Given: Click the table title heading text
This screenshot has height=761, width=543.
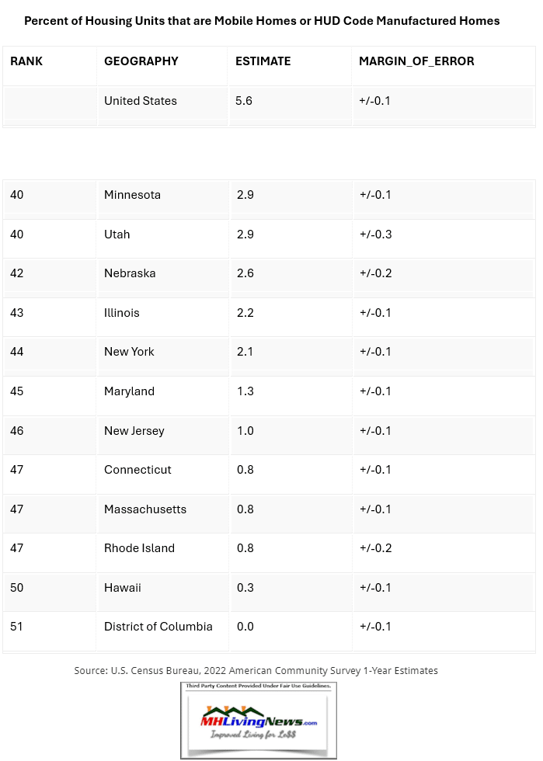Looking at the screenshot, I should pyautogui.click(x=262, y=21).
